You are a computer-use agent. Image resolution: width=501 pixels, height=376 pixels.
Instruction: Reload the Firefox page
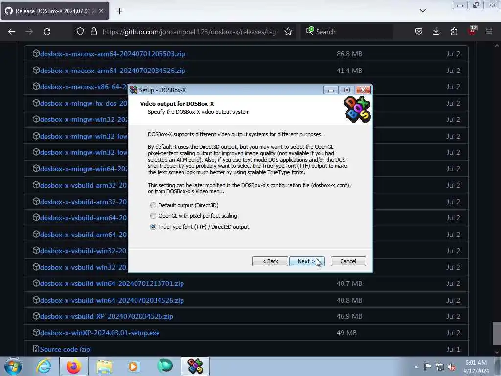click(47, 32)
